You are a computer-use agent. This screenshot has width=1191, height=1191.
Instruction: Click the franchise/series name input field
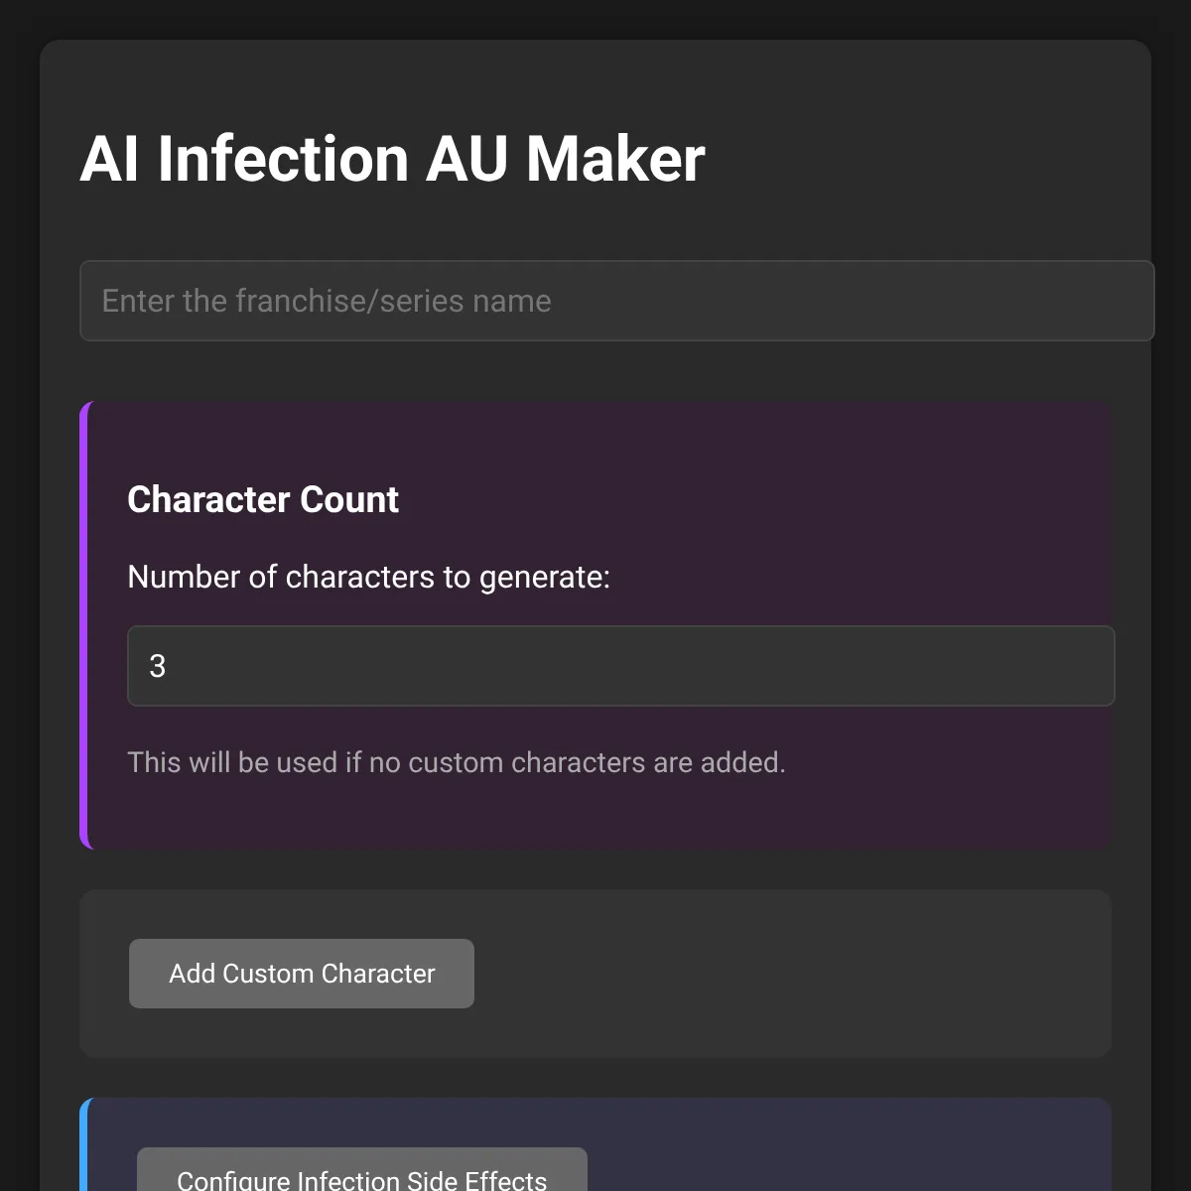pyautogui.click(x=615, y=301)
